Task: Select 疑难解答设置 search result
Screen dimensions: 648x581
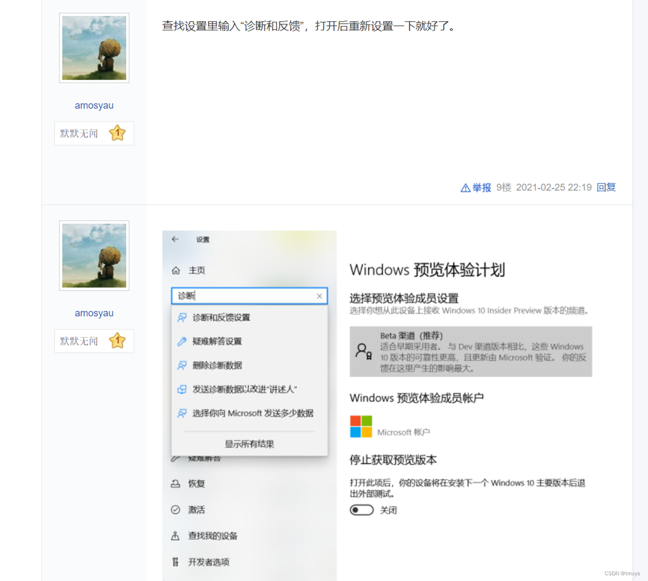Action: (249, 341)
